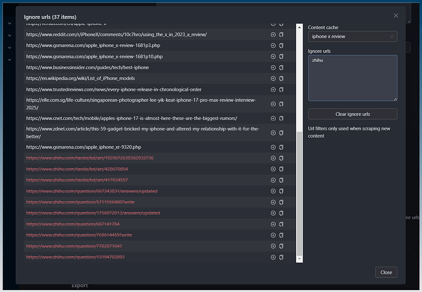Click the scrollbar up arrow in URL list
This screenshot has width=422, height=292.
pyautogui.click(x=300, y=27)
